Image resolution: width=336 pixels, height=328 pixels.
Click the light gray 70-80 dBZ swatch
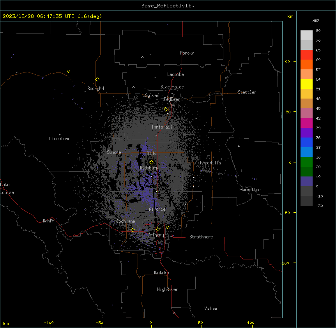pos(306,35)
